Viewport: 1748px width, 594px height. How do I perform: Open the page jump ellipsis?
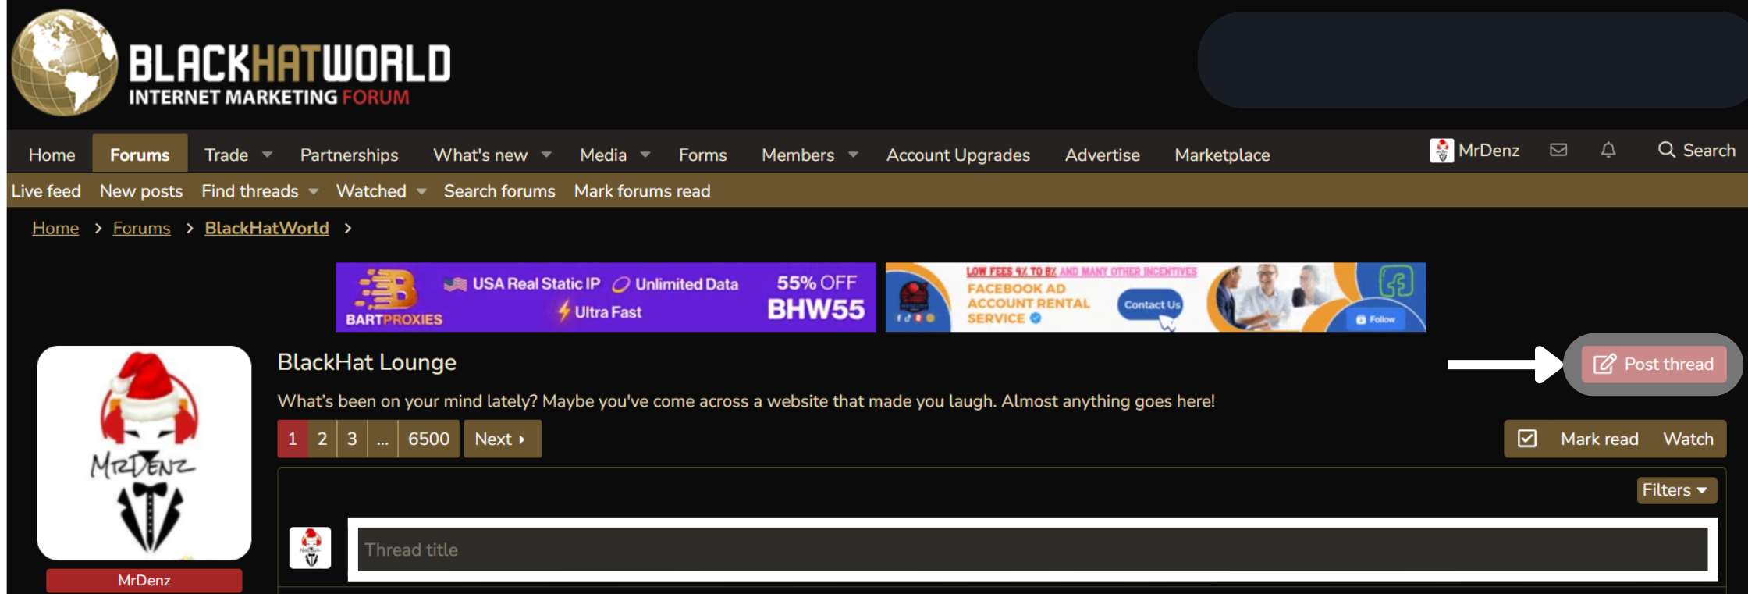(382, 439)
